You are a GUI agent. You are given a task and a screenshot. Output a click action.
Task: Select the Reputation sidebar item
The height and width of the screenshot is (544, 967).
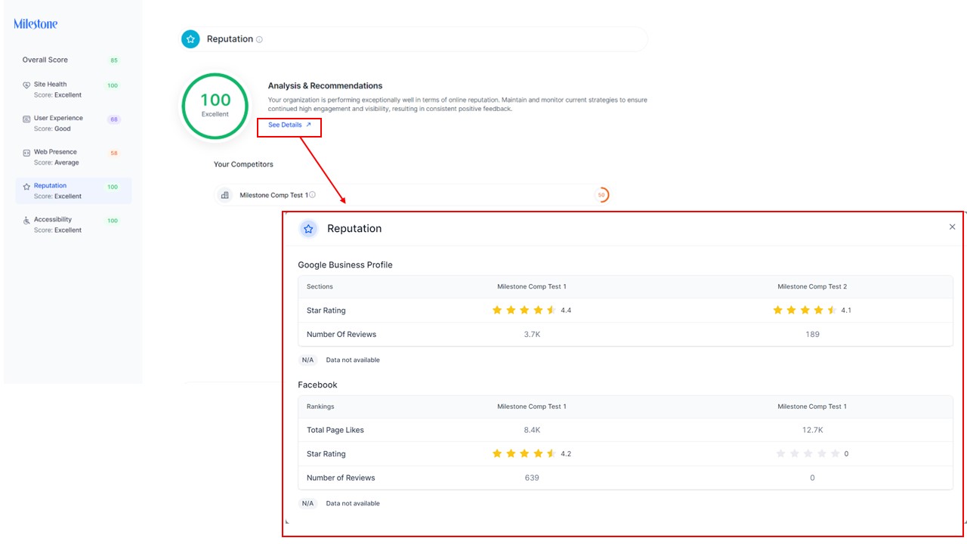(73, 191)
